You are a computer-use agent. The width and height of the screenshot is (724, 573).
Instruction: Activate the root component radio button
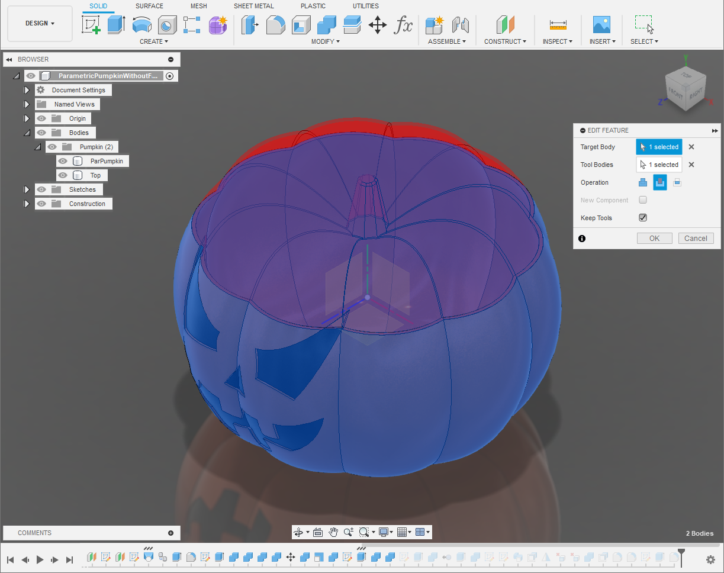click(170, 76)
